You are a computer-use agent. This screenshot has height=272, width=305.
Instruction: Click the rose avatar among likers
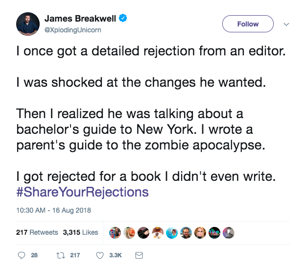pyautogui.click(x=129, y=233)
